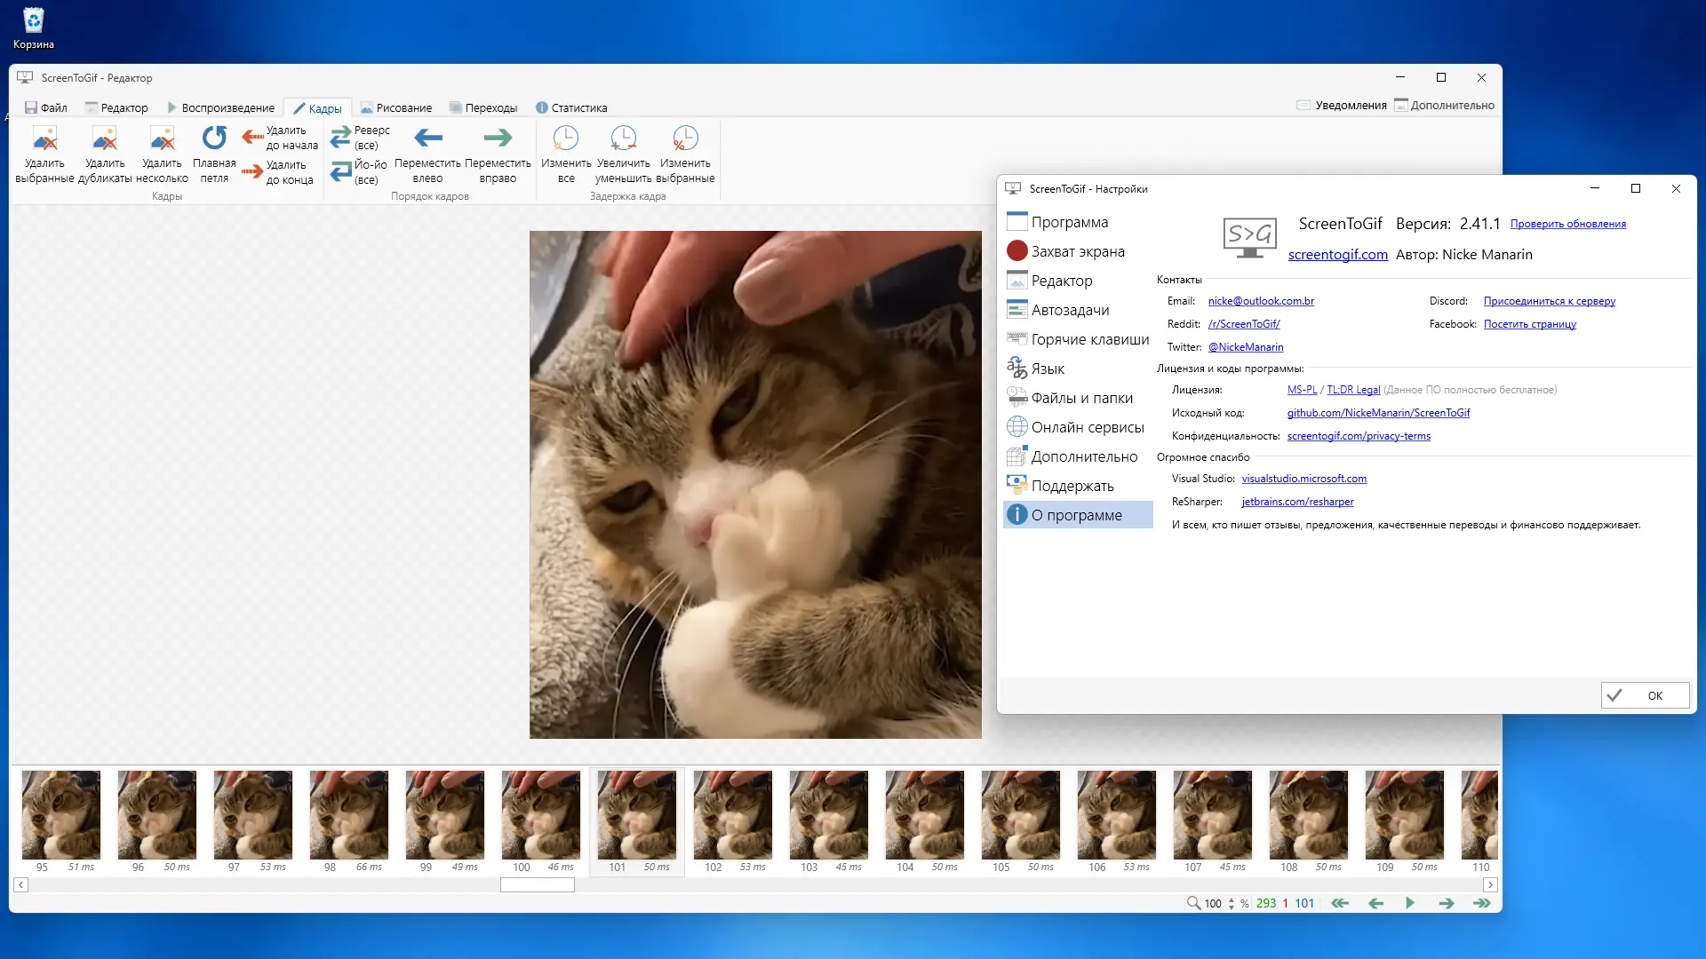Click the Override all delays clock icon
The image size is (1706, 959).
point(566,139)
